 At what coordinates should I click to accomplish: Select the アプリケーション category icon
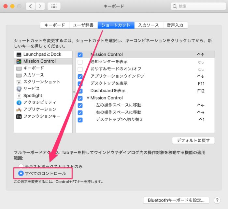click(x=19, y=109)
